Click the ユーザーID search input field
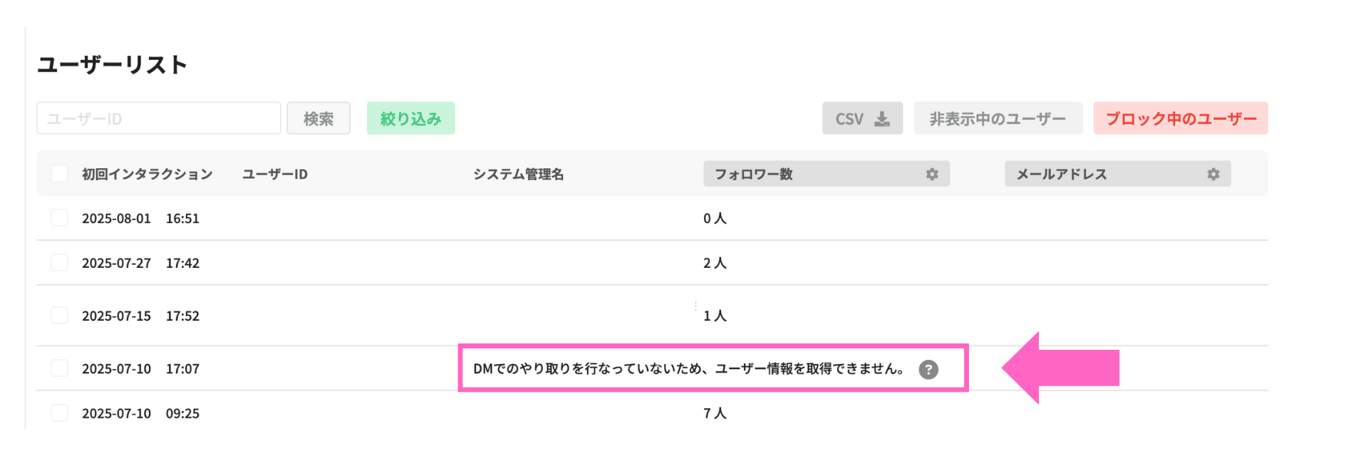This screenshot has height=456, width=1368. [x=159, y=118]
